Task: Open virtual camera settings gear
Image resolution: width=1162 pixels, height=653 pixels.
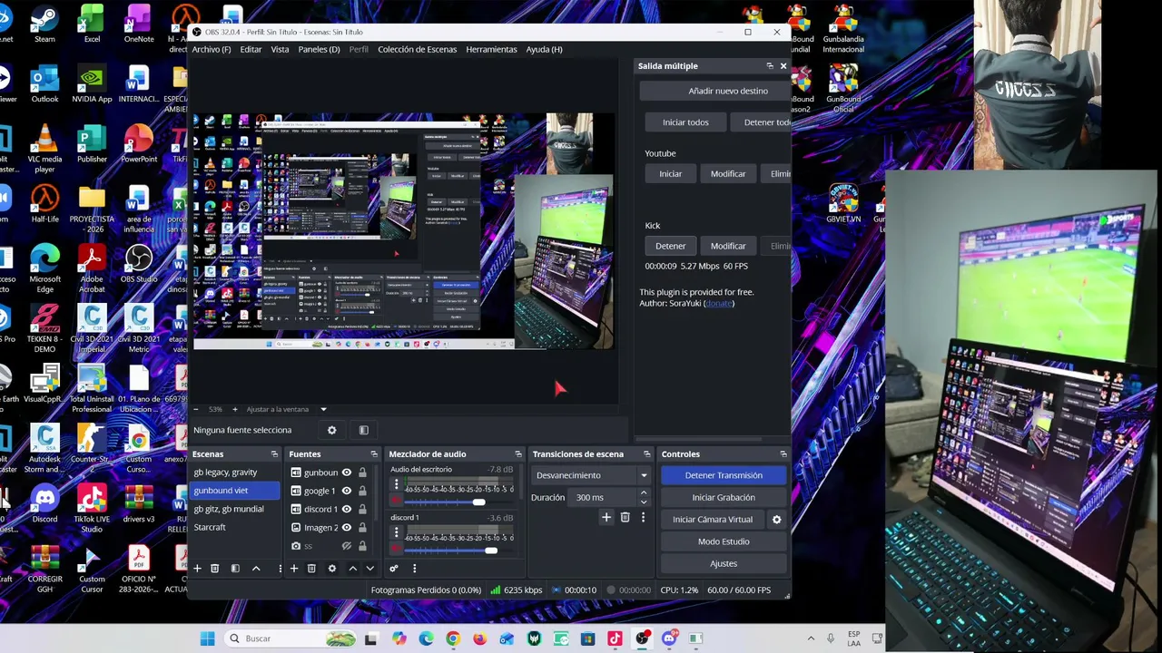Action: [x=776, y=520]
